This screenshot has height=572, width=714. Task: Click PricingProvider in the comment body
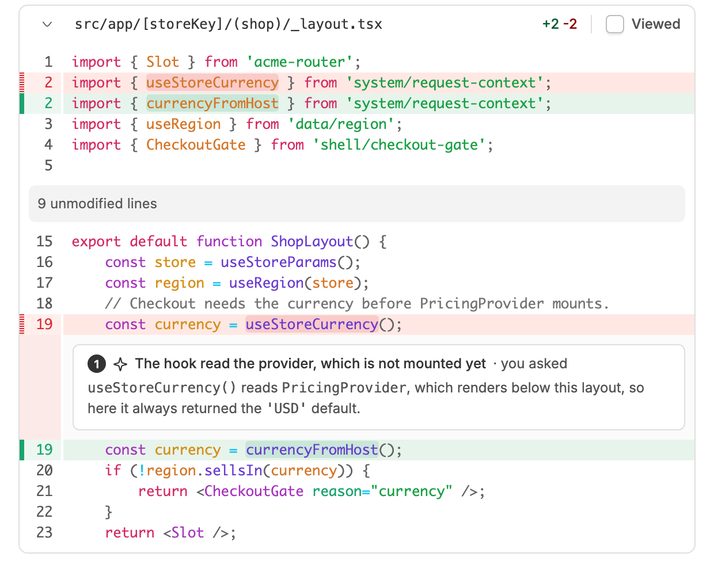344,388
